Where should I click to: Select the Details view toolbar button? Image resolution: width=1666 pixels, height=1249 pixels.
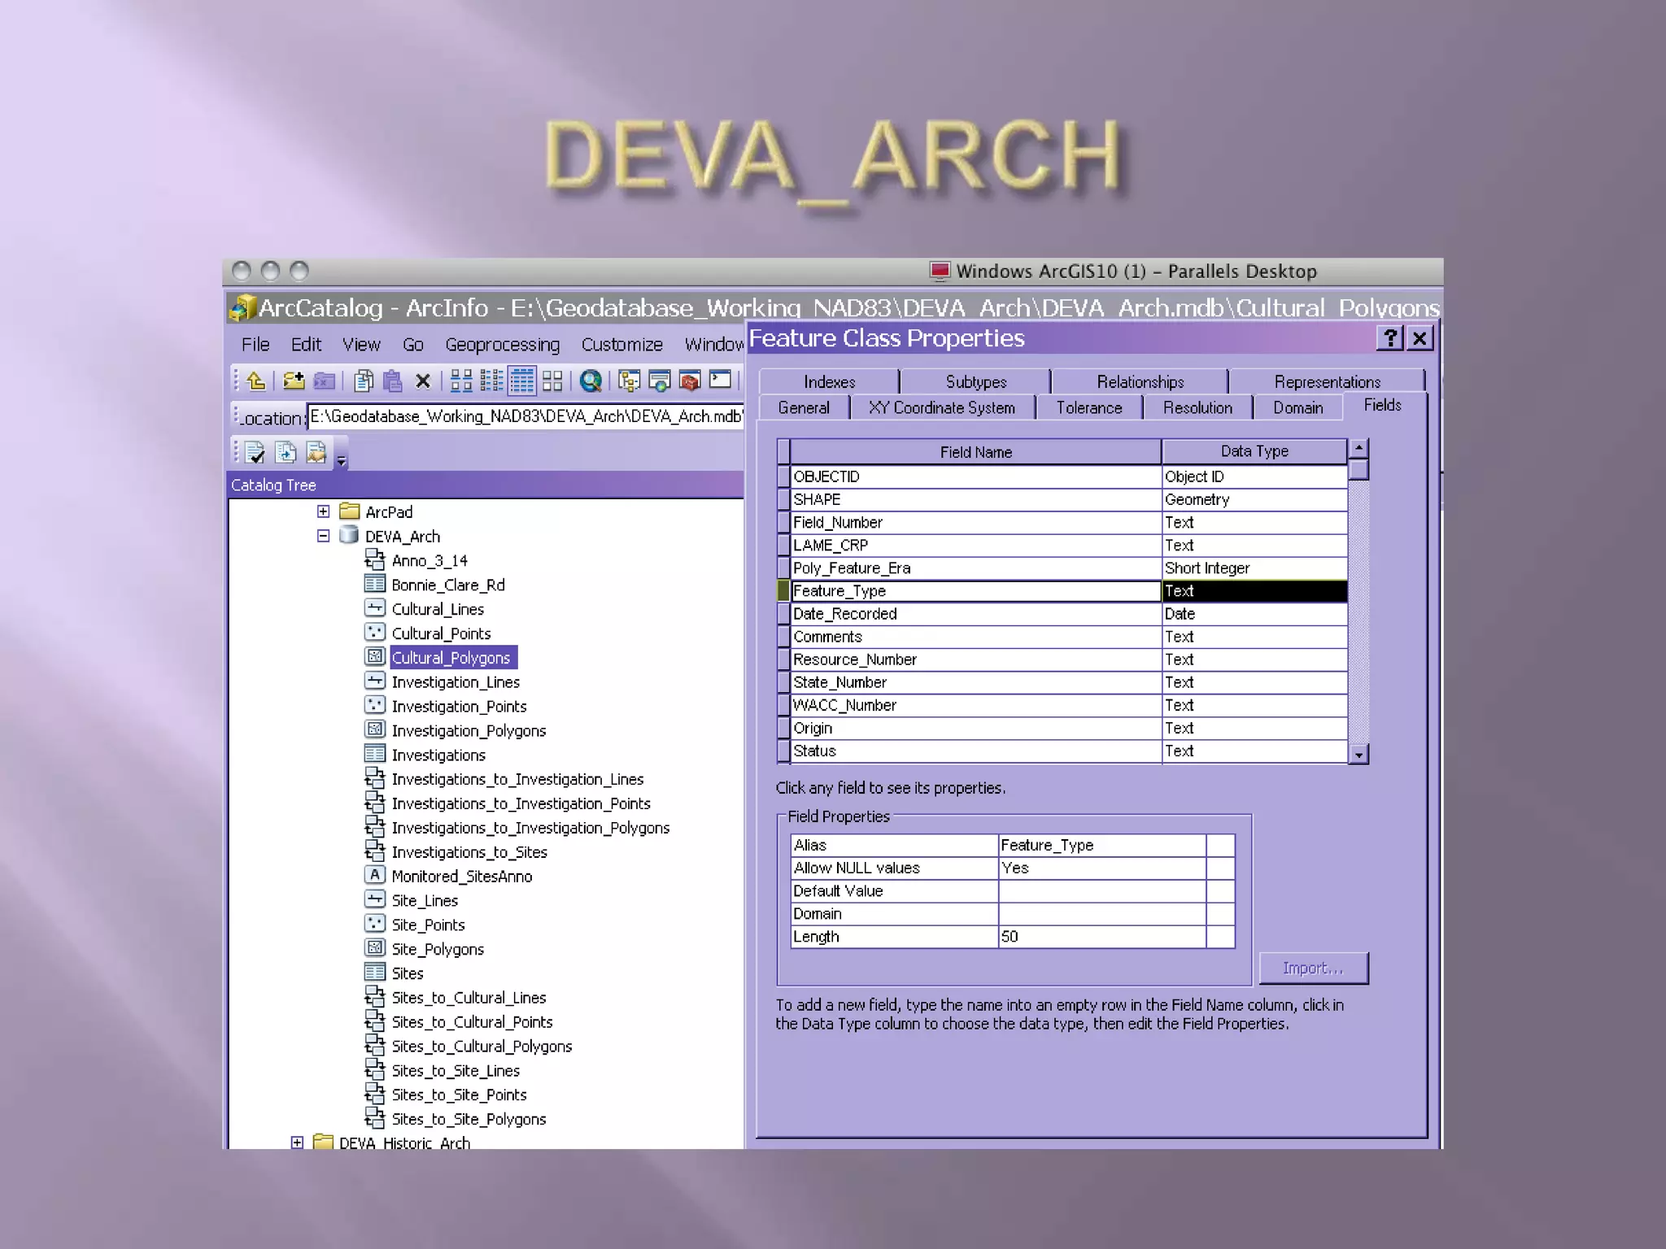521,381
